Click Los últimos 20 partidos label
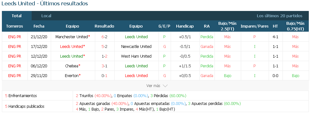 (279, 16)
